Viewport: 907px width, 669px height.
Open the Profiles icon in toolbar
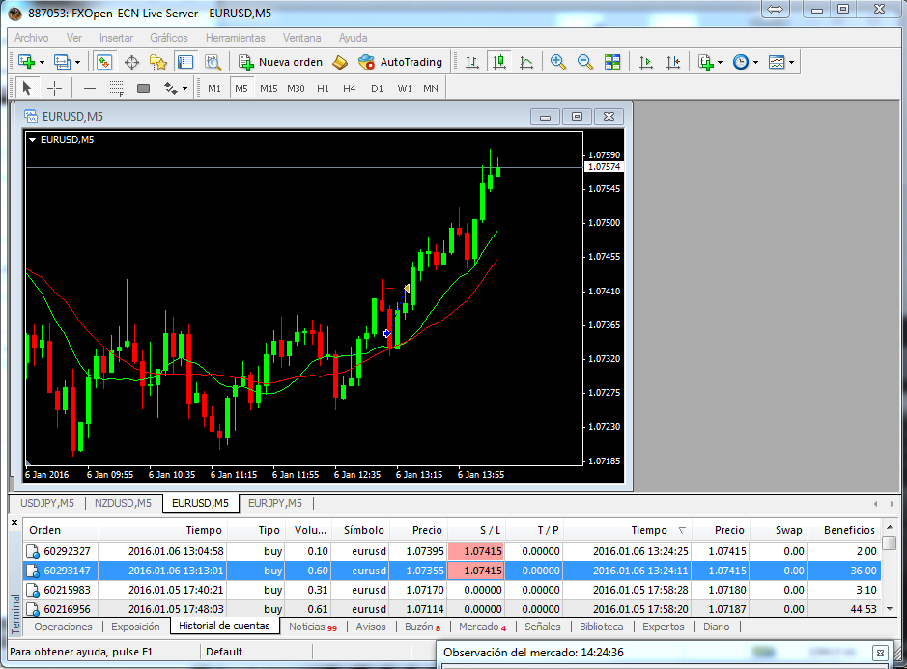[62, 62]
